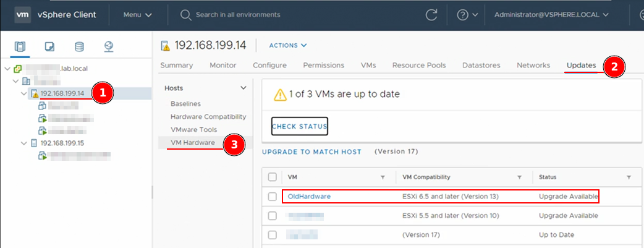
Task: Collapse the 192.168.199.15 host node
Action: [x=24, y=143]
